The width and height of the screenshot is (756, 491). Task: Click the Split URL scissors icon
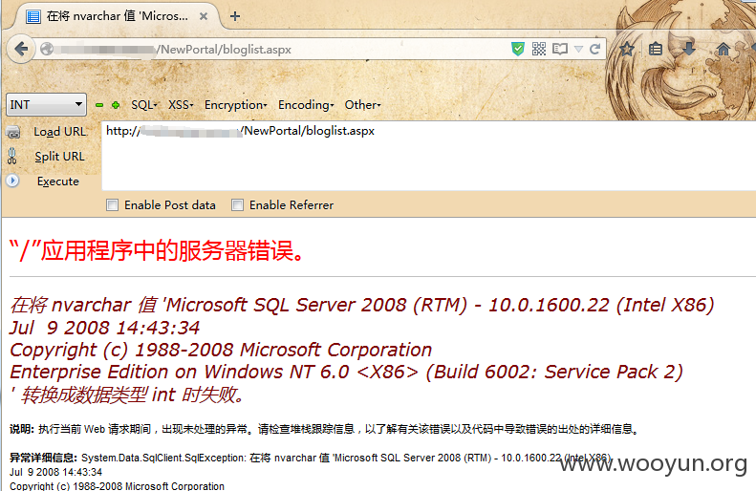[x=12, y=156]
